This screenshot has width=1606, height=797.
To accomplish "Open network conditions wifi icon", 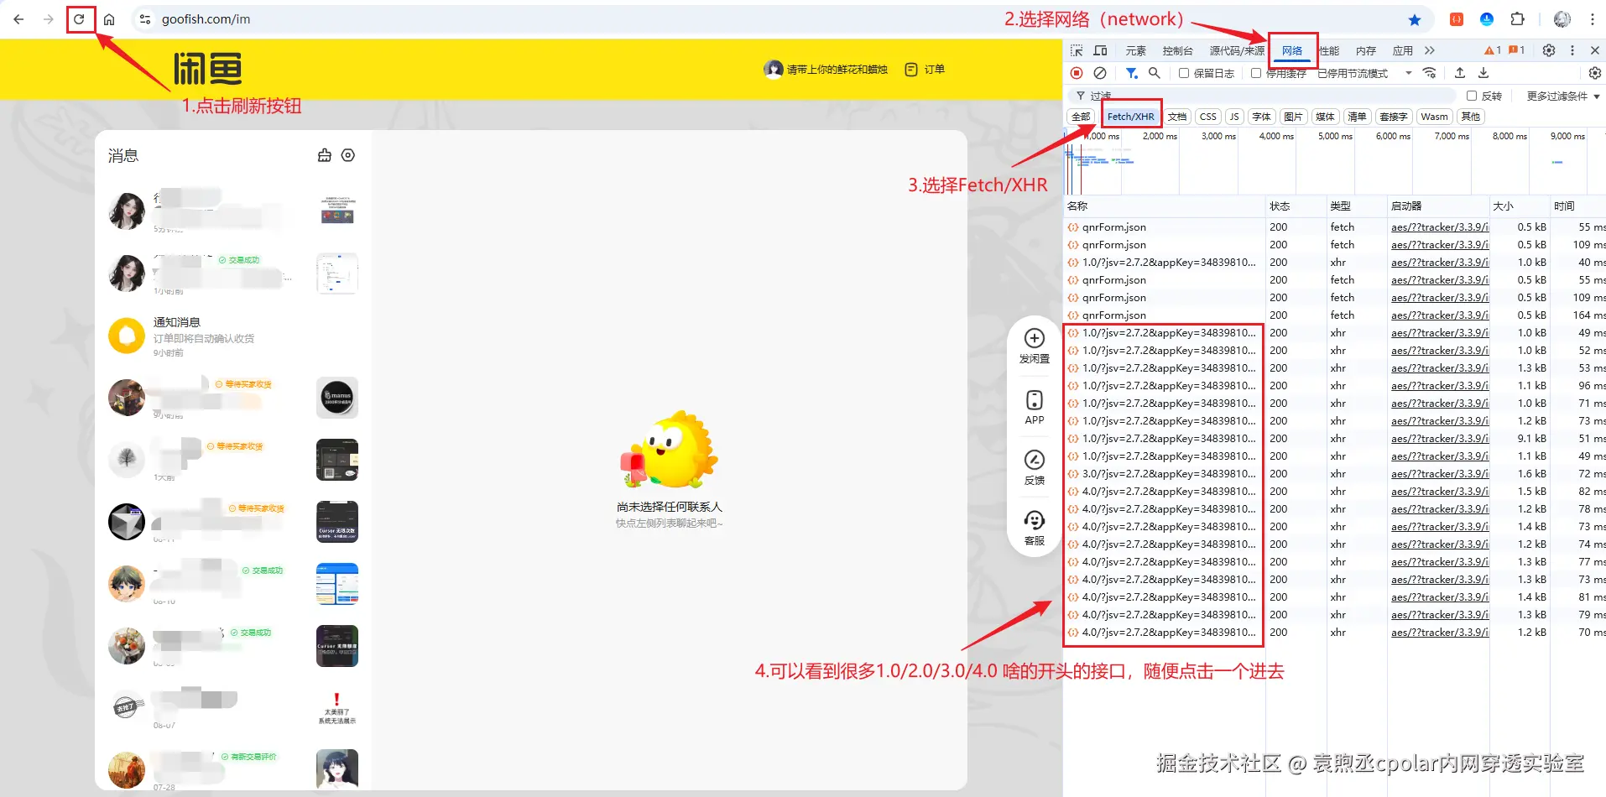I will click(1430, 73).
